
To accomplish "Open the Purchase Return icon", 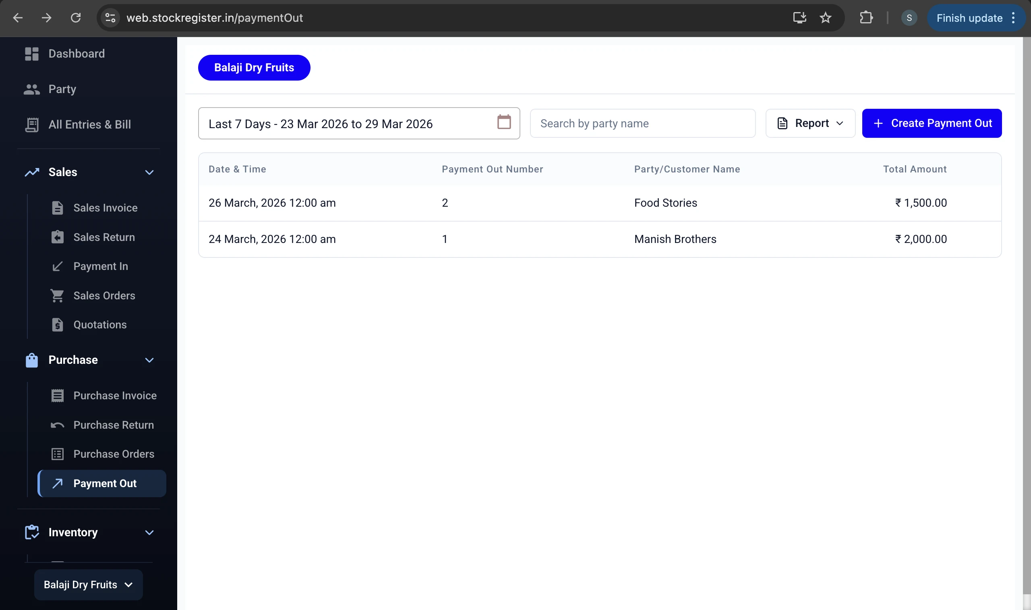I will (x=57, y=425).
